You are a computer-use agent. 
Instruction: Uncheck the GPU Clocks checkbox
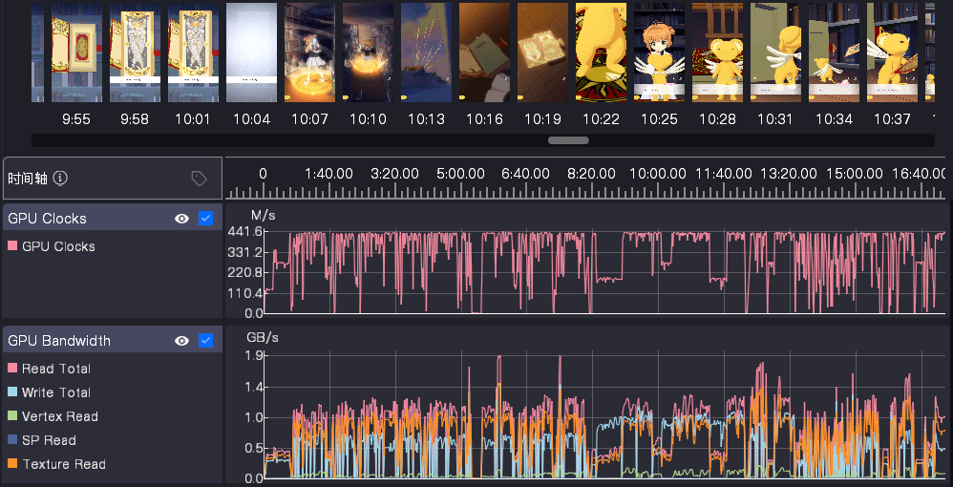click(x=205, y=219)
